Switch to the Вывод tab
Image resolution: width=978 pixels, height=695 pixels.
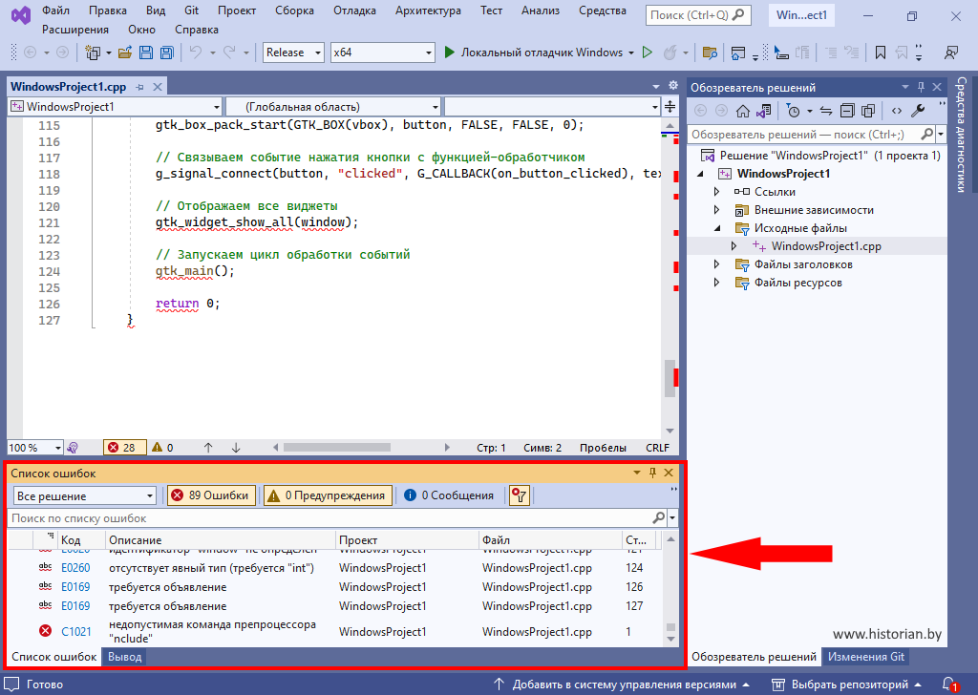[x=124, y=657]
